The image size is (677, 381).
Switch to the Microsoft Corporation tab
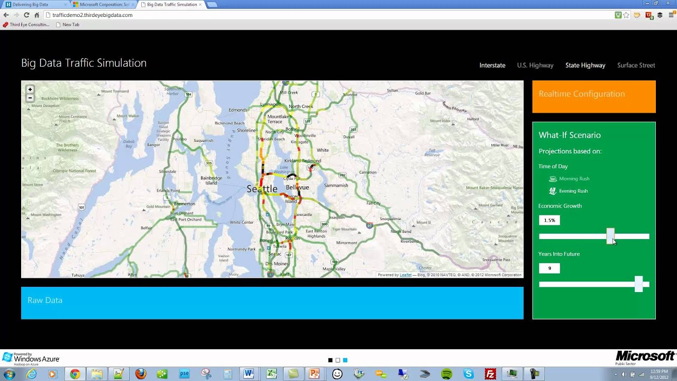(103, 4)
